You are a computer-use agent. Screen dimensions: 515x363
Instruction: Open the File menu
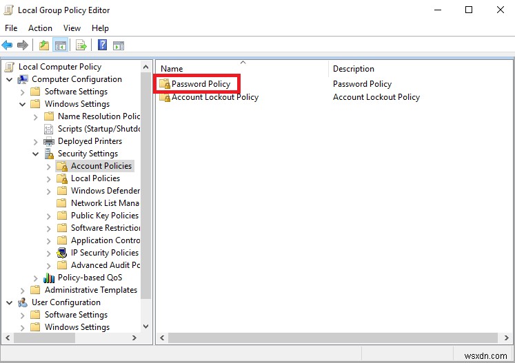click(x=11, y=28)
